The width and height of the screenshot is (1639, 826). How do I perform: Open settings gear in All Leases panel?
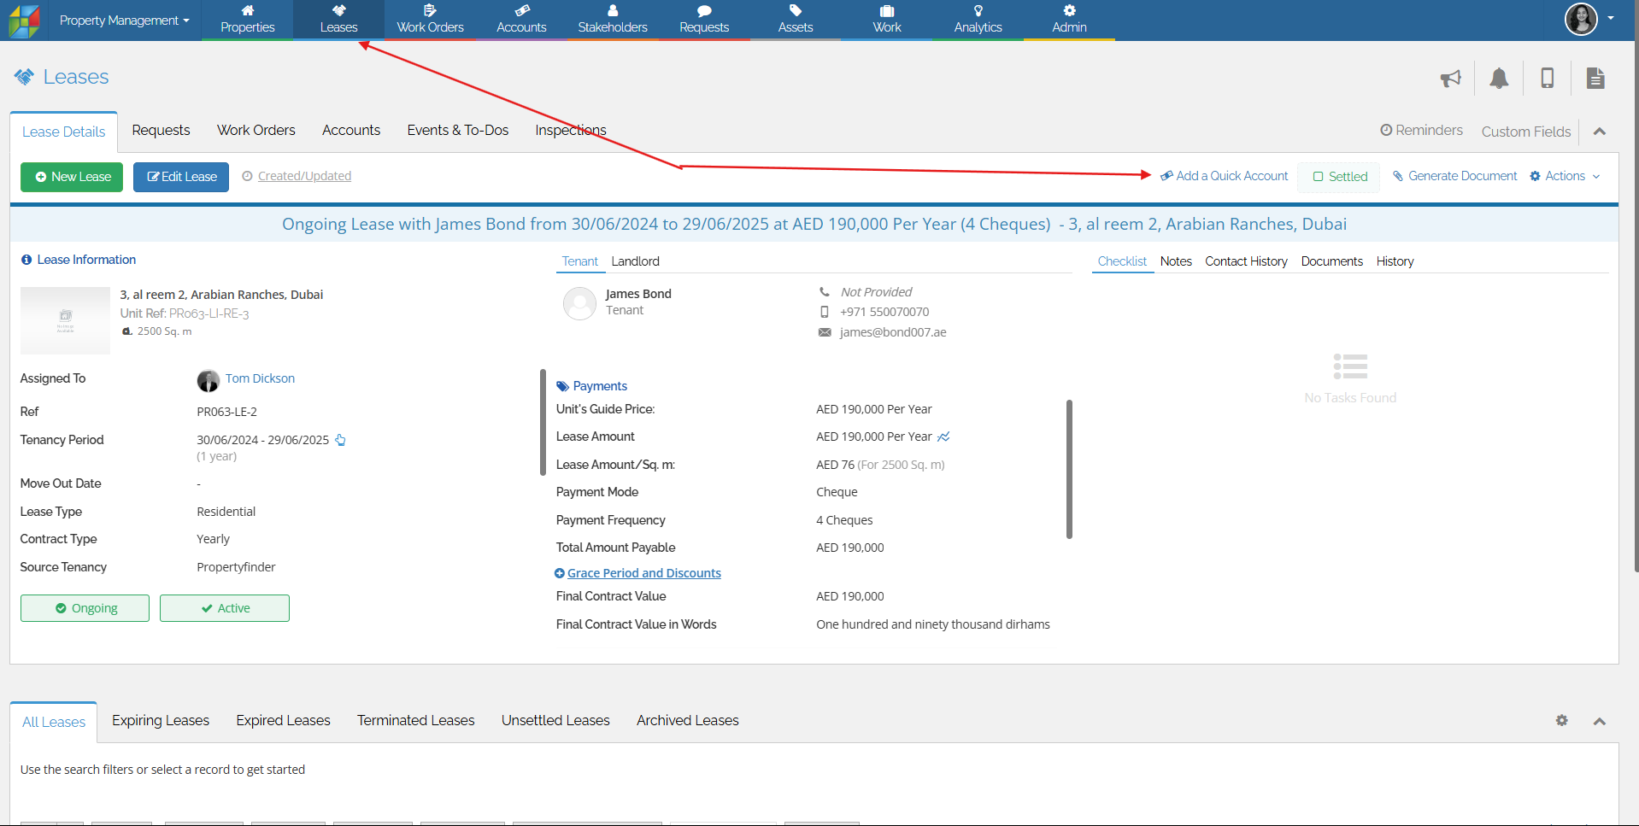pyautogui.click(x=1561, y=720)
